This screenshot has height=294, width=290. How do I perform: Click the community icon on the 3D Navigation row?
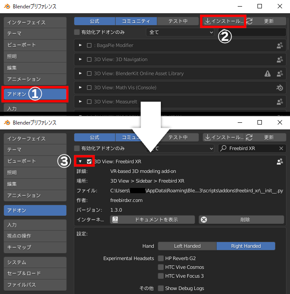pos(280,59)
